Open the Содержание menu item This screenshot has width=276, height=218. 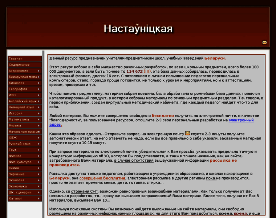pos(25,65)
